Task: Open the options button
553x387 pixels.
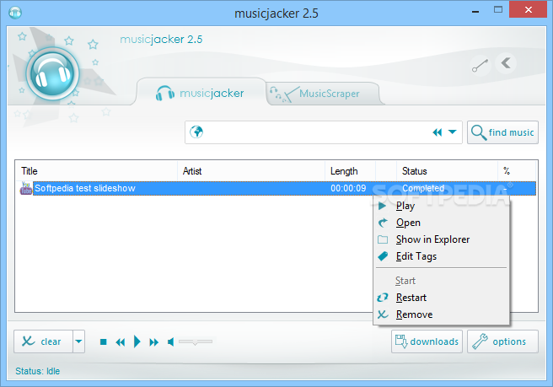Action: pos(502,341)
